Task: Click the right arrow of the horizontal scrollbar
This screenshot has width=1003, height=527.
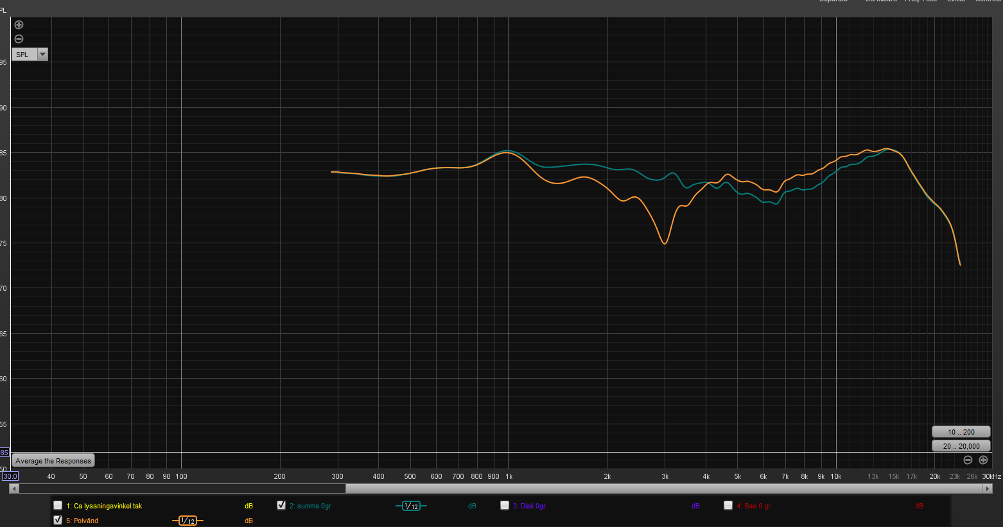Action: coord(988,488)
